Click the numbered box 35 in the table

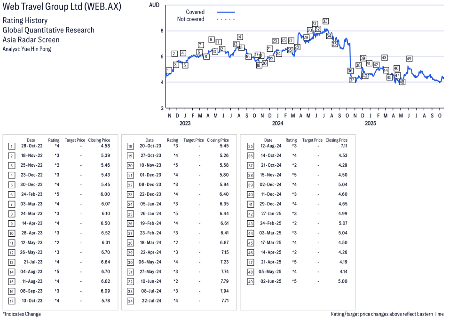(249, 146)
